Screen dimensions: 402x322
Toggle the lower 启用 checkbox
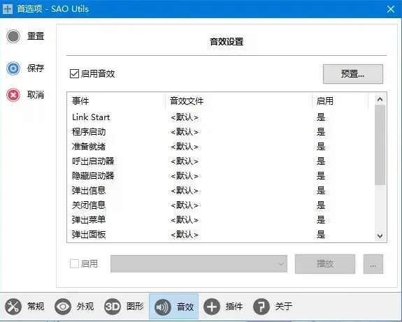(x=74, y=263)
